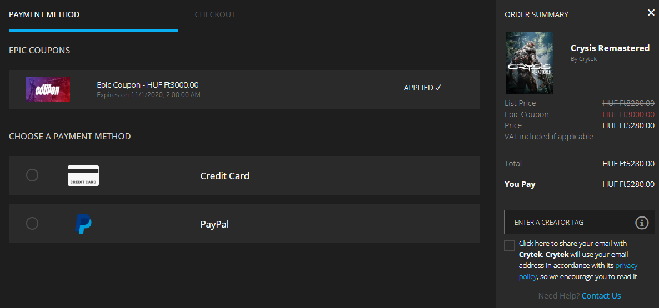
Task: Select the Credit Card radio button
Action: click(32, 175)
